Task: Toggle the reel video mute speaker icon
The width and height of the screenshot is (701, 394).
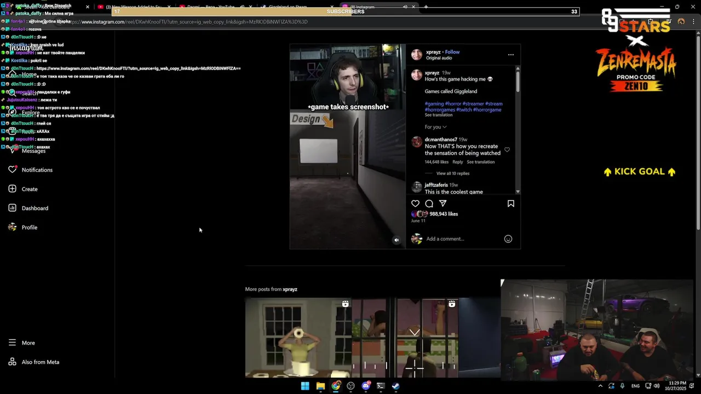Action: coord(397,240)
